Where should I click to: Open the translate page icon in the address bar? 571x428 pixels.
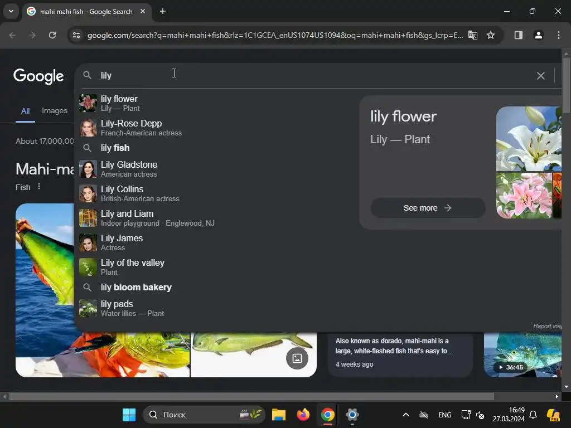[473, 35]
